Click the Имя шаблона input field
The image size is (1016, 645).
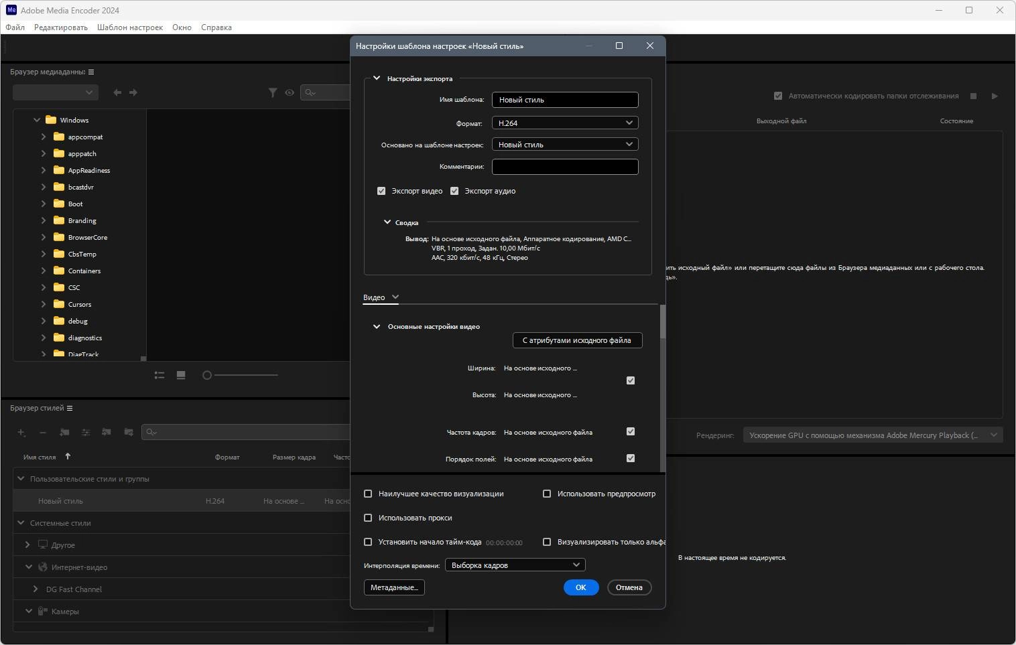pyautogui.click(x=565, y=100)
